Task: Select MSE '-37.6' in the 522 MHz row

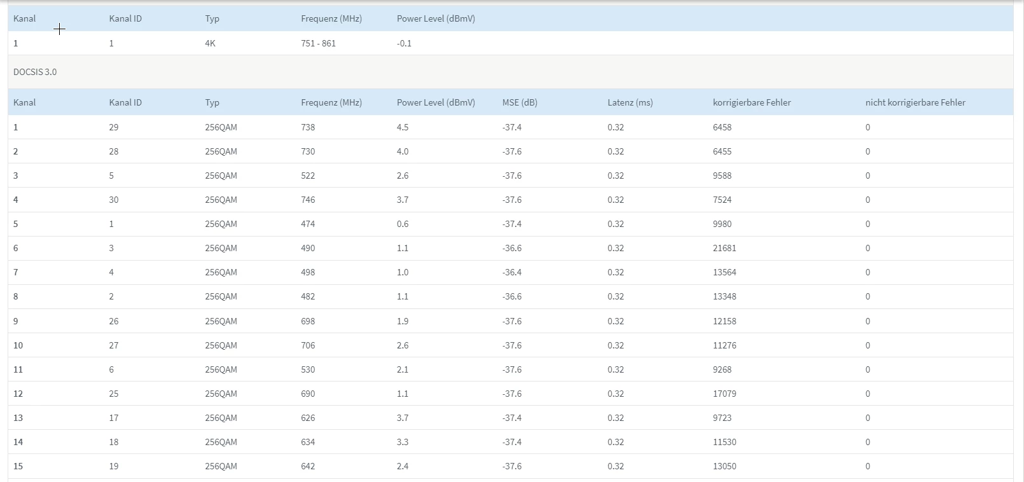Action: point(512,176)
